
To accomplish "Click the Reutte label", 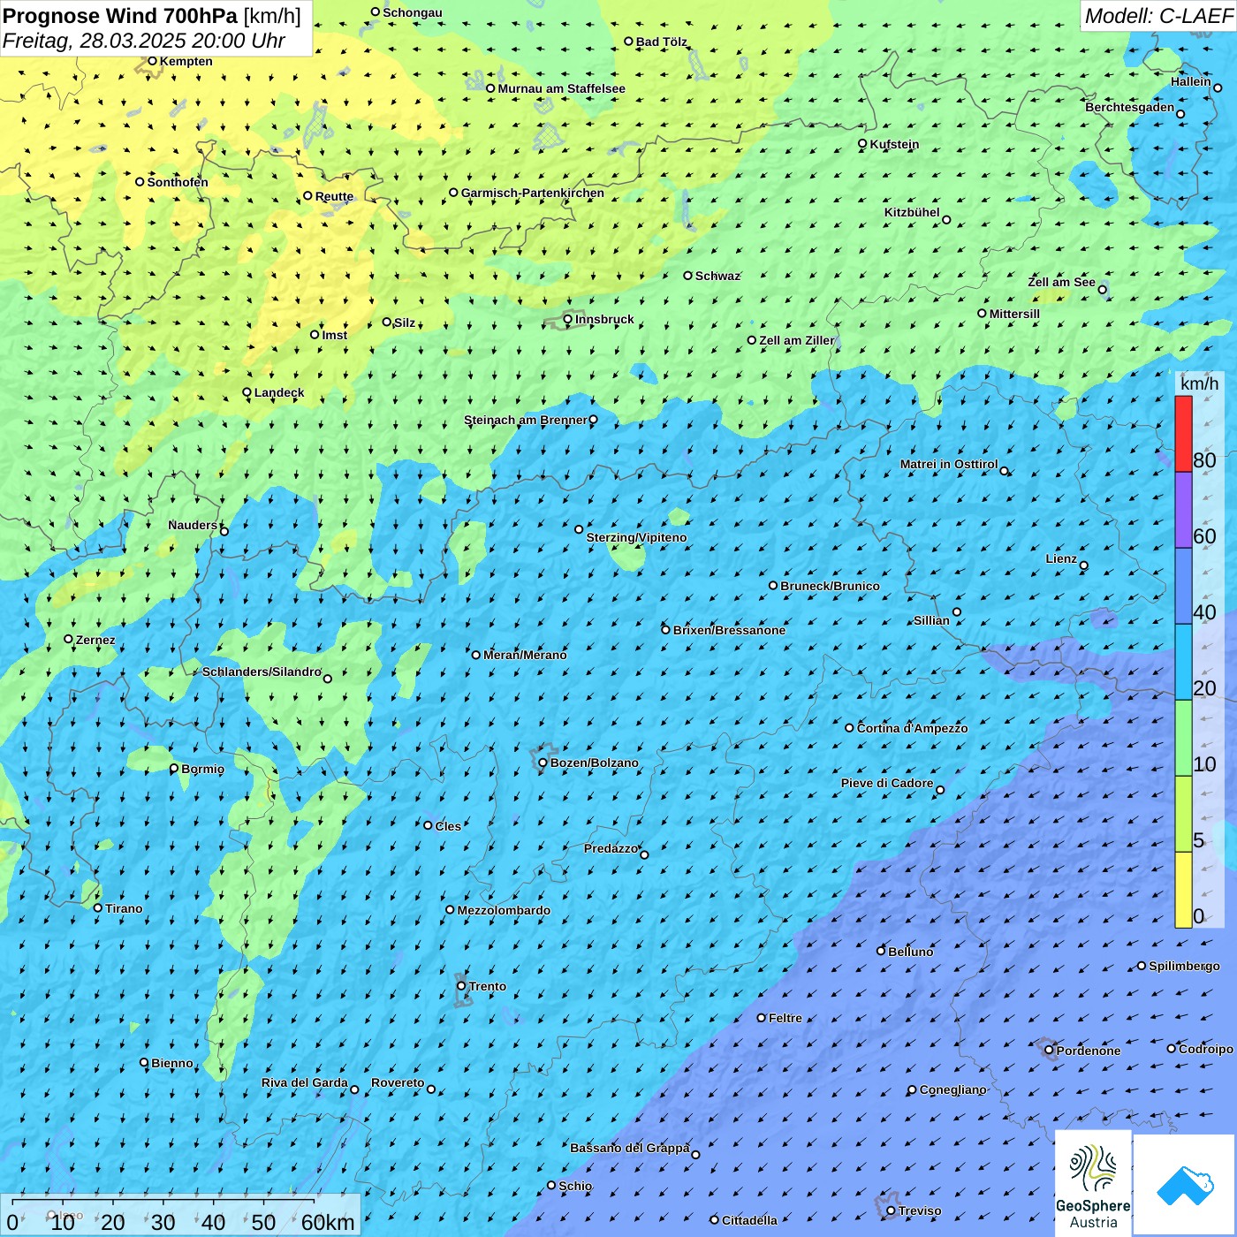I will coord(334,196).
